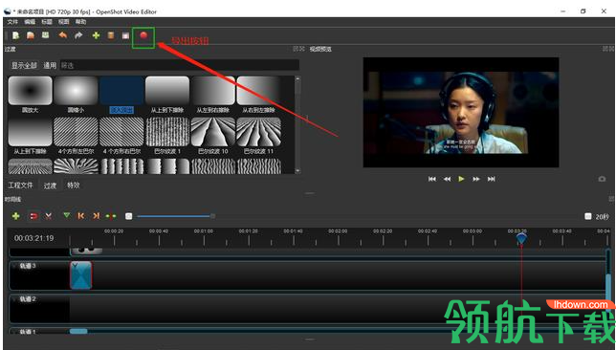This screenshot has width=616, height=350.
Task: Play the video preview
Action: (461, 179)
